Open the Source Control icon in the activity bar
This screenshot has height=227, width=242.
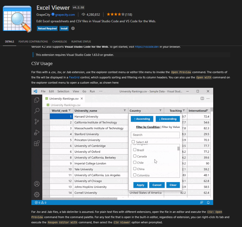37,122
